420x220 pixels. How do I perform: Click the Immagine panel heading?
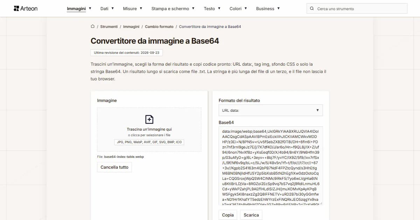[x=107, y=101]
